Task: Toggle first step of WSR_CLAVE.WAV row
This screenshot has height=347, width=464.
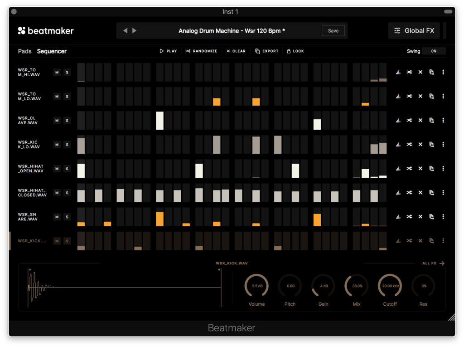Action: pos(81,121)
